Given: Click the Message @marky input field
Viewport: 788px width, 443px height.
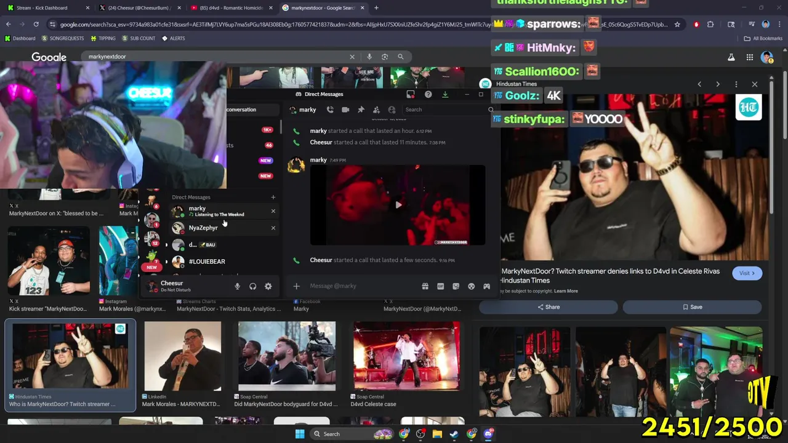Looking at the screenshot, I should [x=363, y=286].
